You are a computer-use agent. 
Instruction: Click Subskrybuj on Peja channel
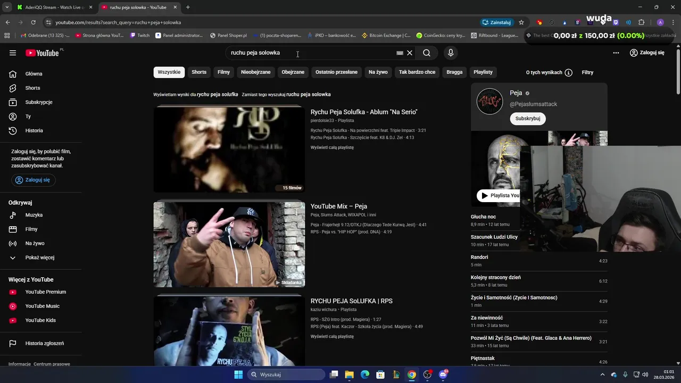click(x=528, y=119)
